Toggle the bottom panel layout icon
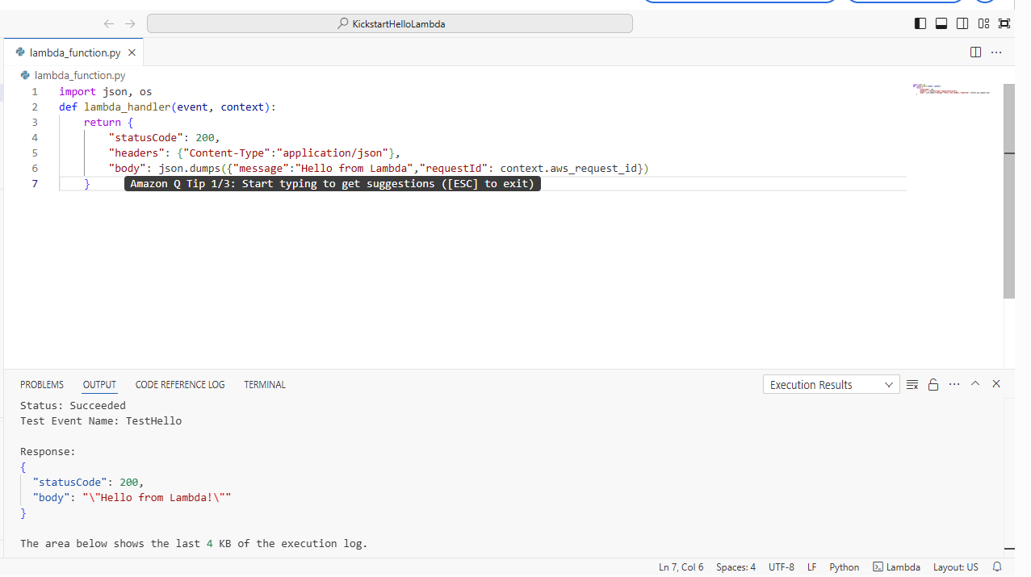 pyautogui.click(x=941, y=23)
